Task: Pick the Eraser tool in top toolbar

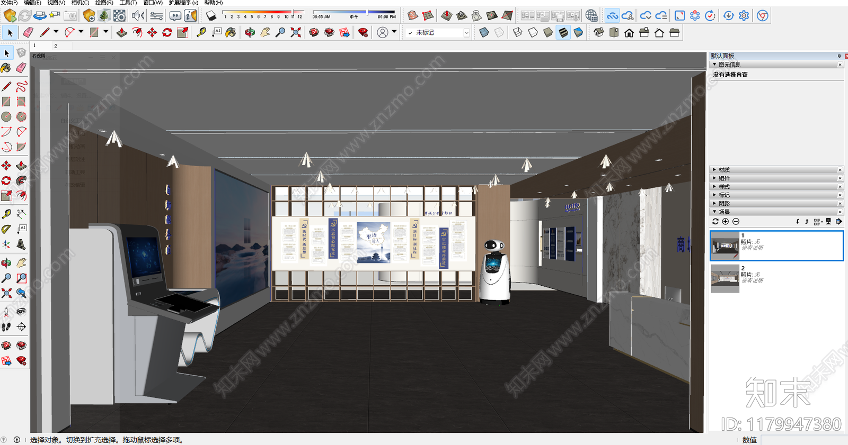Action: click(x=28, y=33)
